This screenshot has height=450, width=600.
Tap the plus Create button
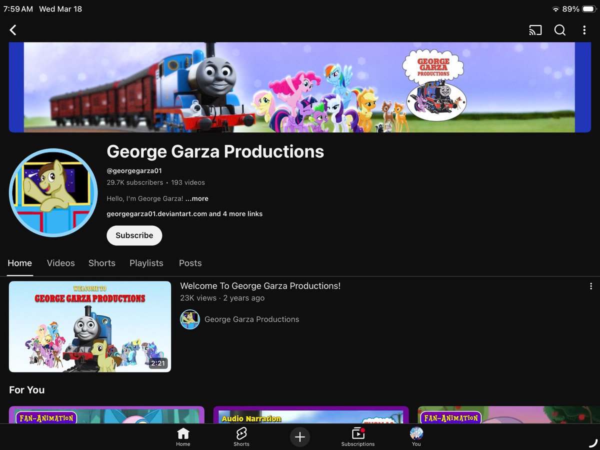pyautogui.click(x=300, y=437)
